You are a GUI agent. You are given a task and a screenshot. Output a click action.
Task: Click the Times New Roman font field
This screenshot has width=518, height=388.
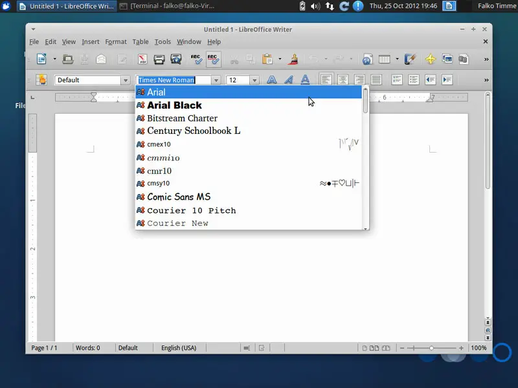[174, 80]
